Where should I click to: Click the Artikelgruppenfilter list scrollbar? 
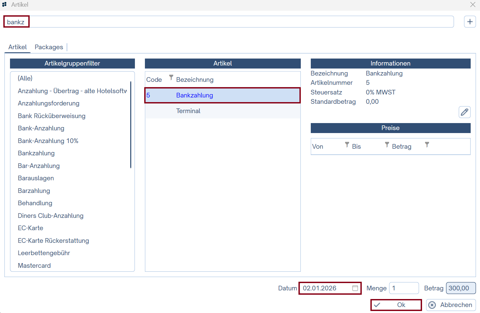(131, 125)
